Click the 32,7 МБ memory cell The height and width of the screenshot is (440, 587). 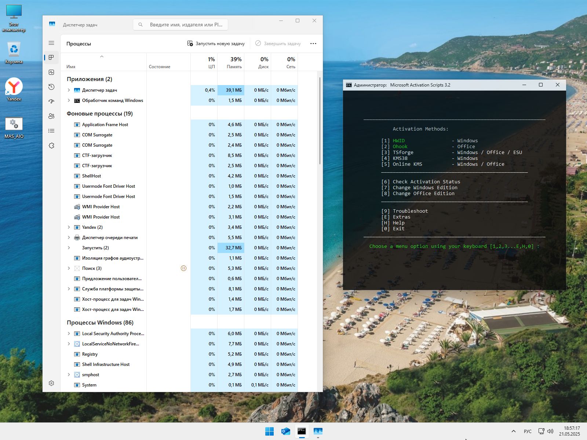pyautogui.click(x=231, y=248)
